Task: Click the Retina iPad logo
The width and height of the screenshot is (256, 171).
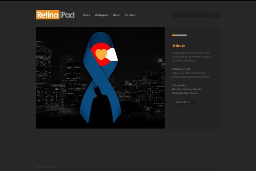Action: (x=55, y=15)
